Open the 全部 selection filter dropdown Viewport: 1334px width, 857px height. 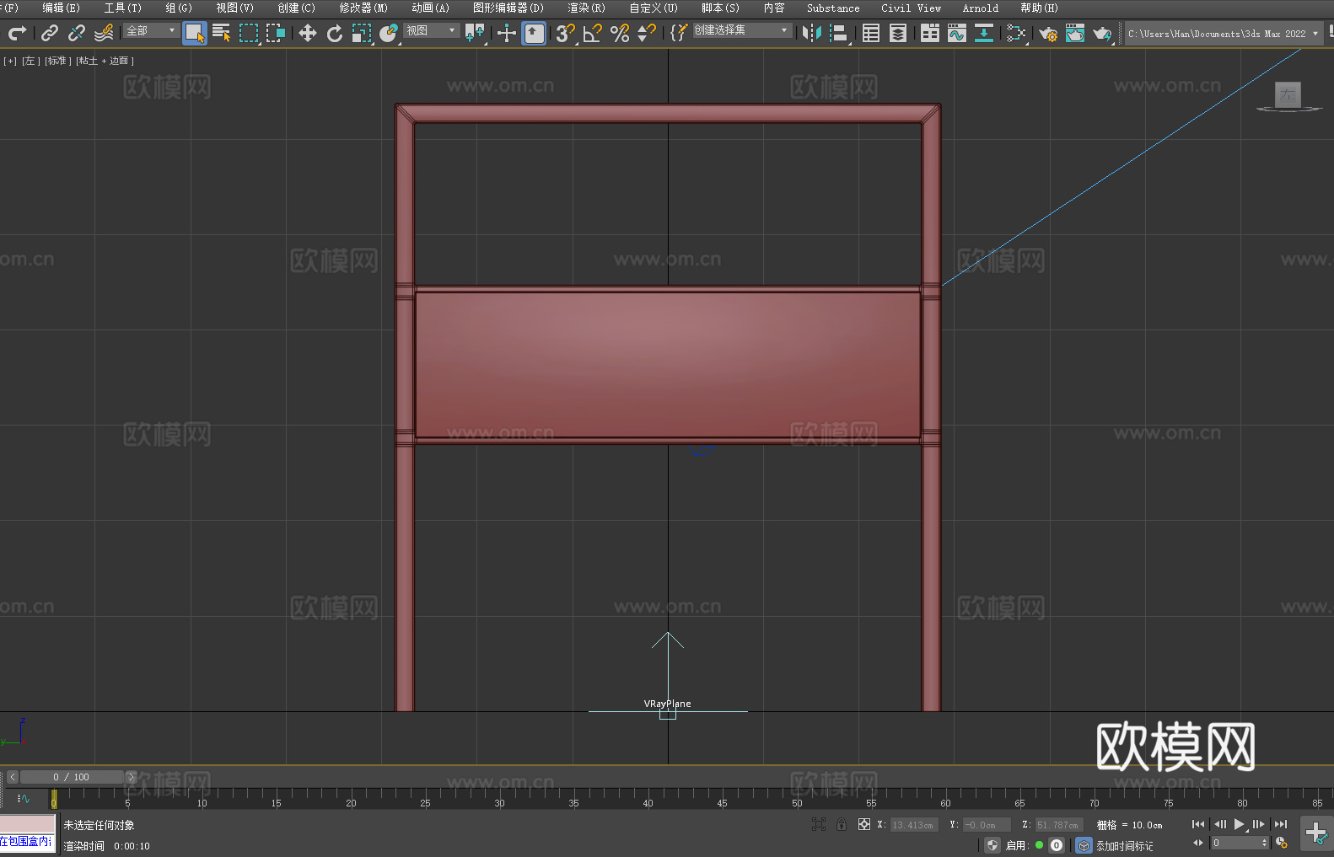tap(151, 30)
